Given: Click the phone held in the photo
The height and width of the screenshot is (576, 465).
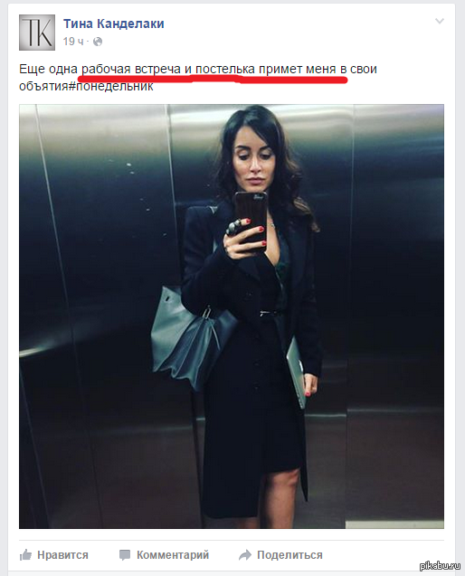Looking at the screenshot, I should pyautogui.click(x=251, y=221).
